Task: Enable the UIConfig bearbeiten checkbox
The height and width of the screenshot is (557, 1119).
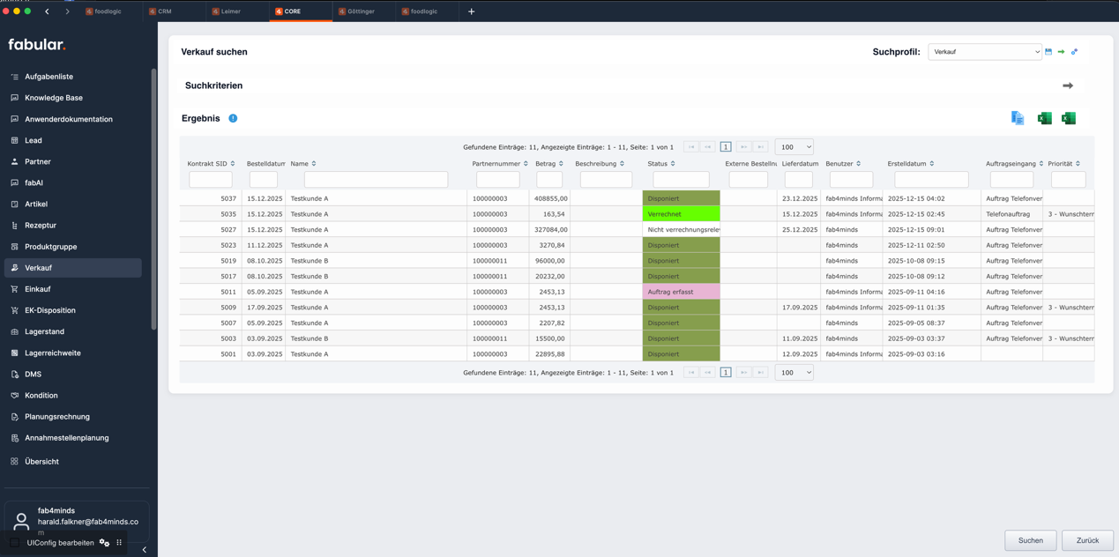Action: click(15, 543)
